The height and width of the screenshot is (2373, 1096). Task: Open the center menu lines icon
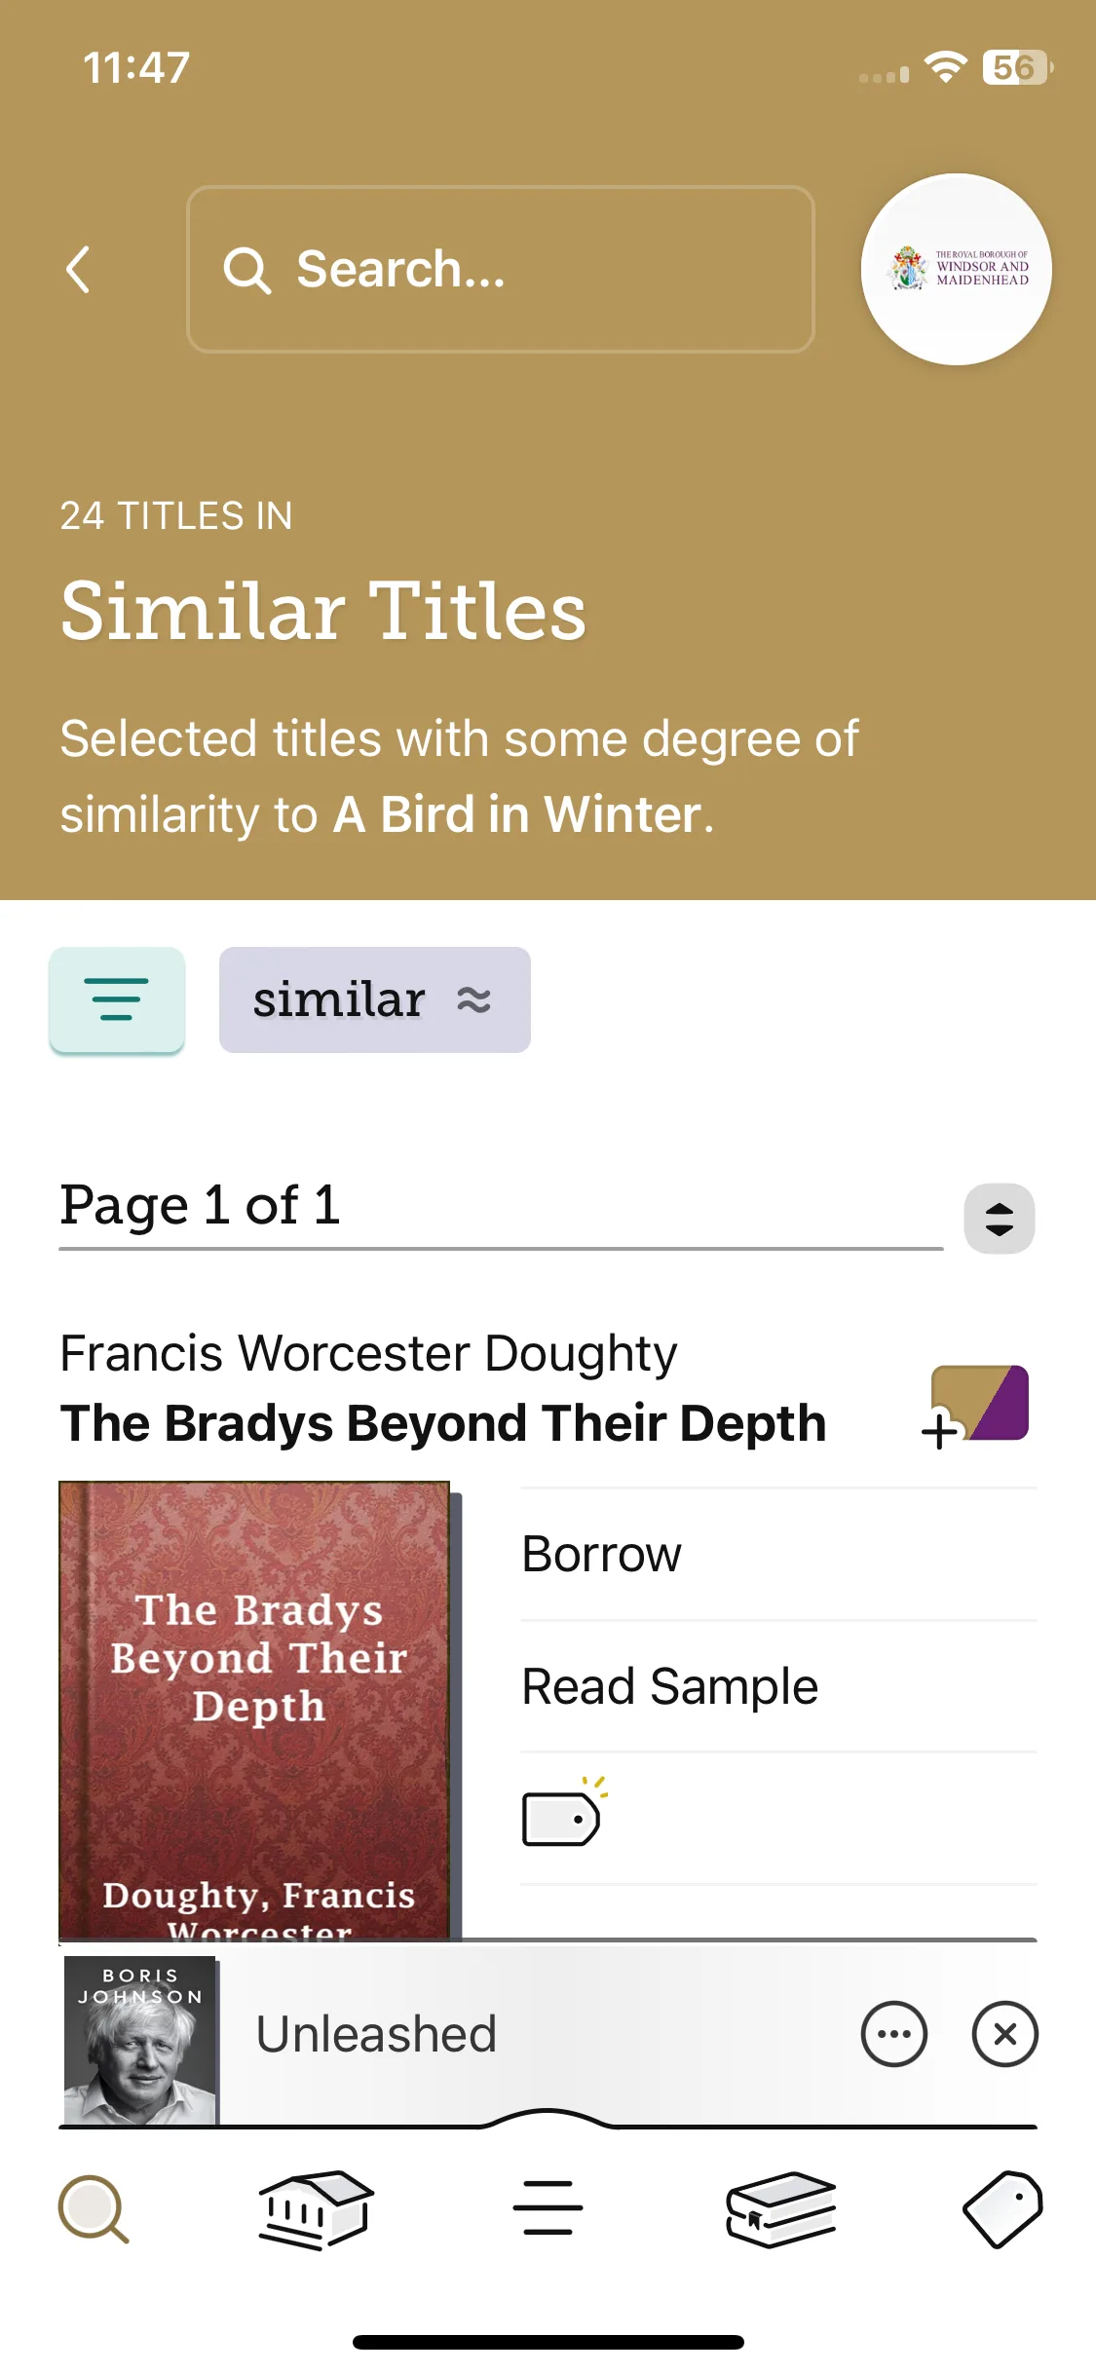[x=548, y=2207]
